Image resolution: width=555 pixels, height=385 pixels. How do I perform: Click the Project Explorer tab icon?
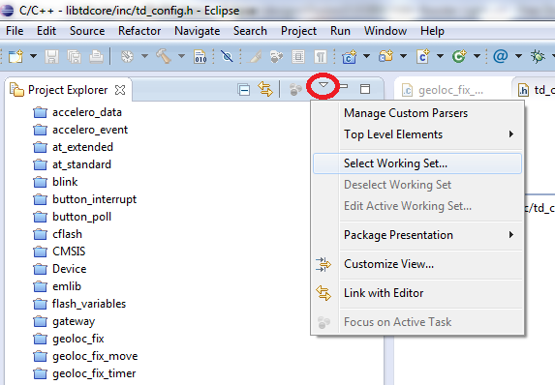(16, 90)
